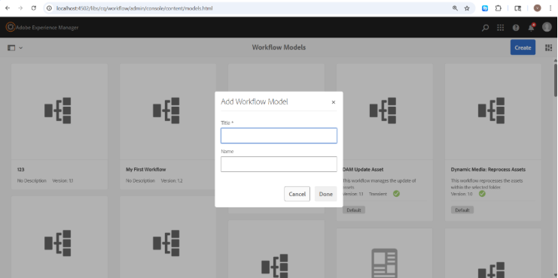Click the tab search icon in the Chrome toolbar

[518, 8]
